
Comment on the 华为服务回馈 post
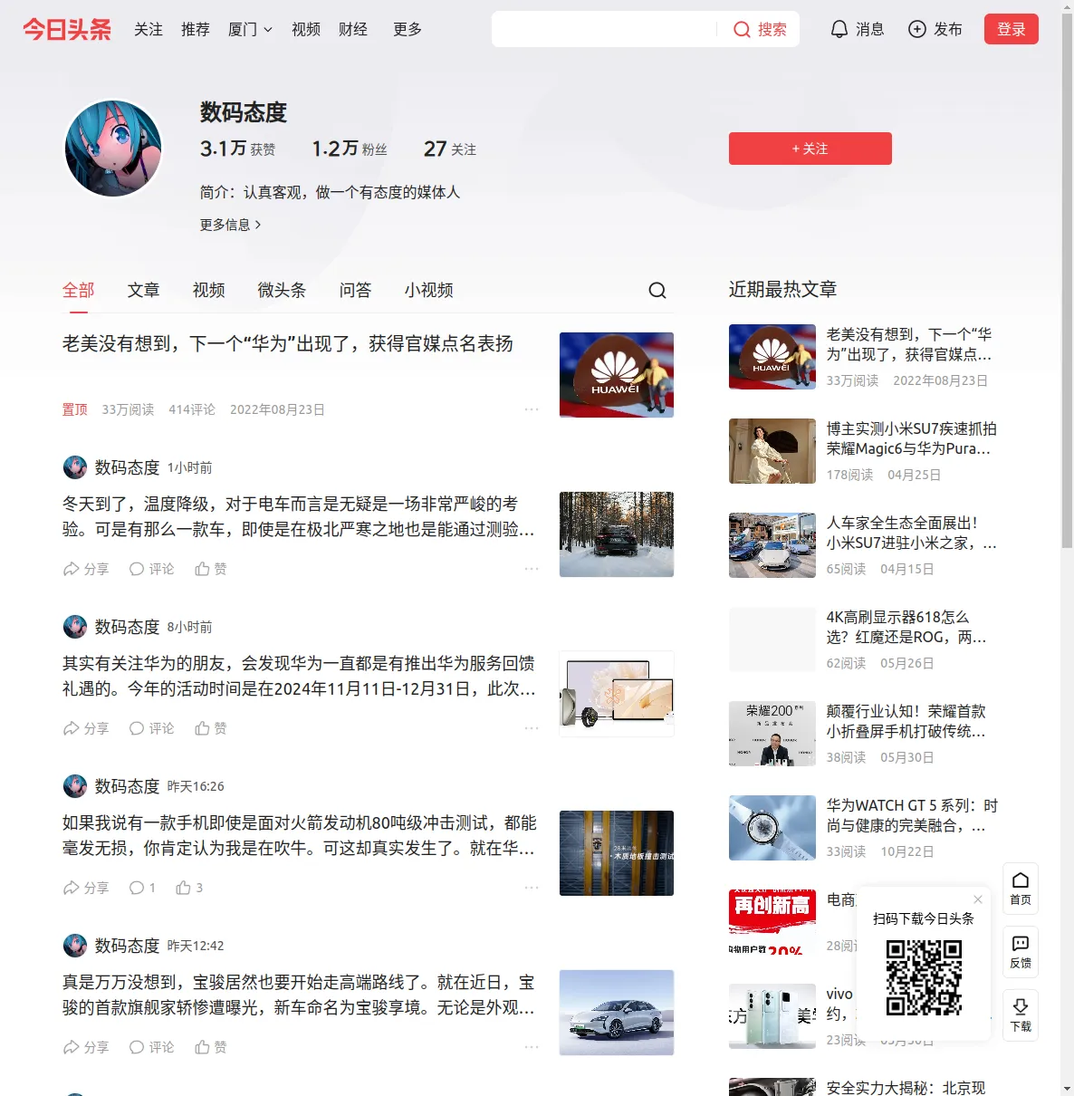click(151, 728)
